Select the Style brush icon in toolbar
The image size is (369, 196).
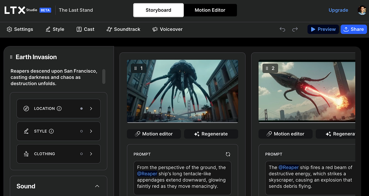pyautogui.click(x=48, y=29)
